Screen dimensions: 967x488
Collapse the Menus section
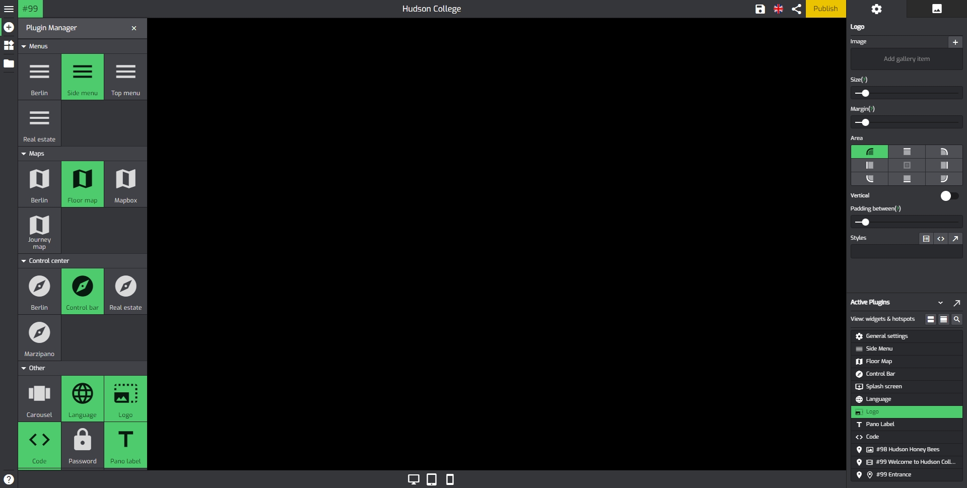click(24, 46)
